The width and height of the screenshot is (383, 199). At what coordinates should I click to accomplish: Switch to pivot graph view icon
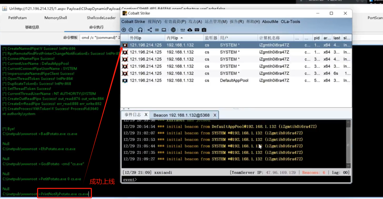(x=150, y=30)
